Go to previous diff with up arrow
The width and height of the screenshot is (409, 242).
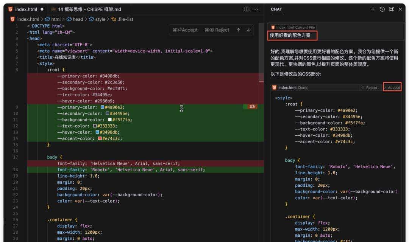point(238,30)
